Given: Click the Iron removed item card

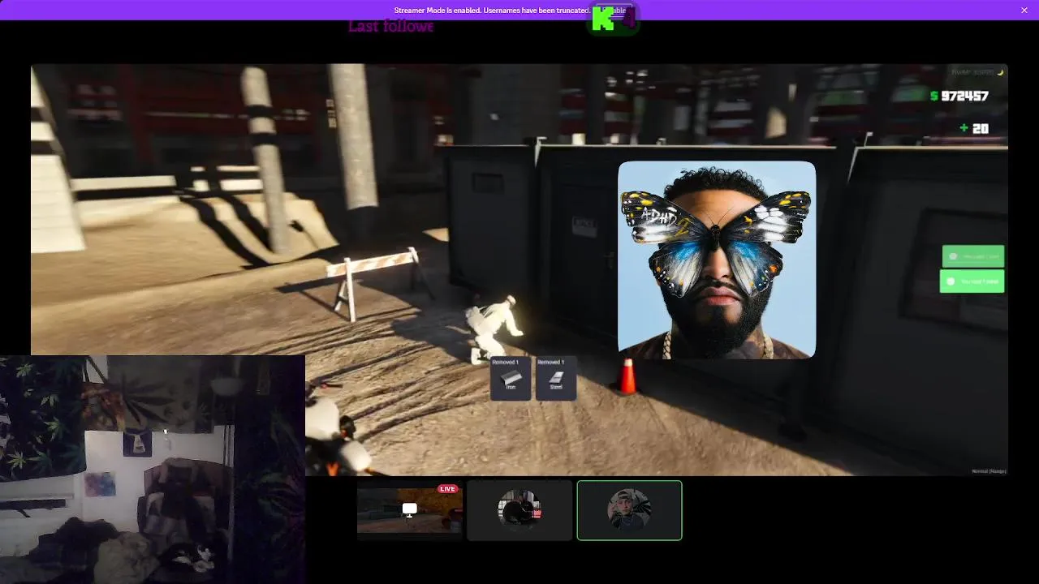Looking at the screenshot, I should tap(511, 378).
